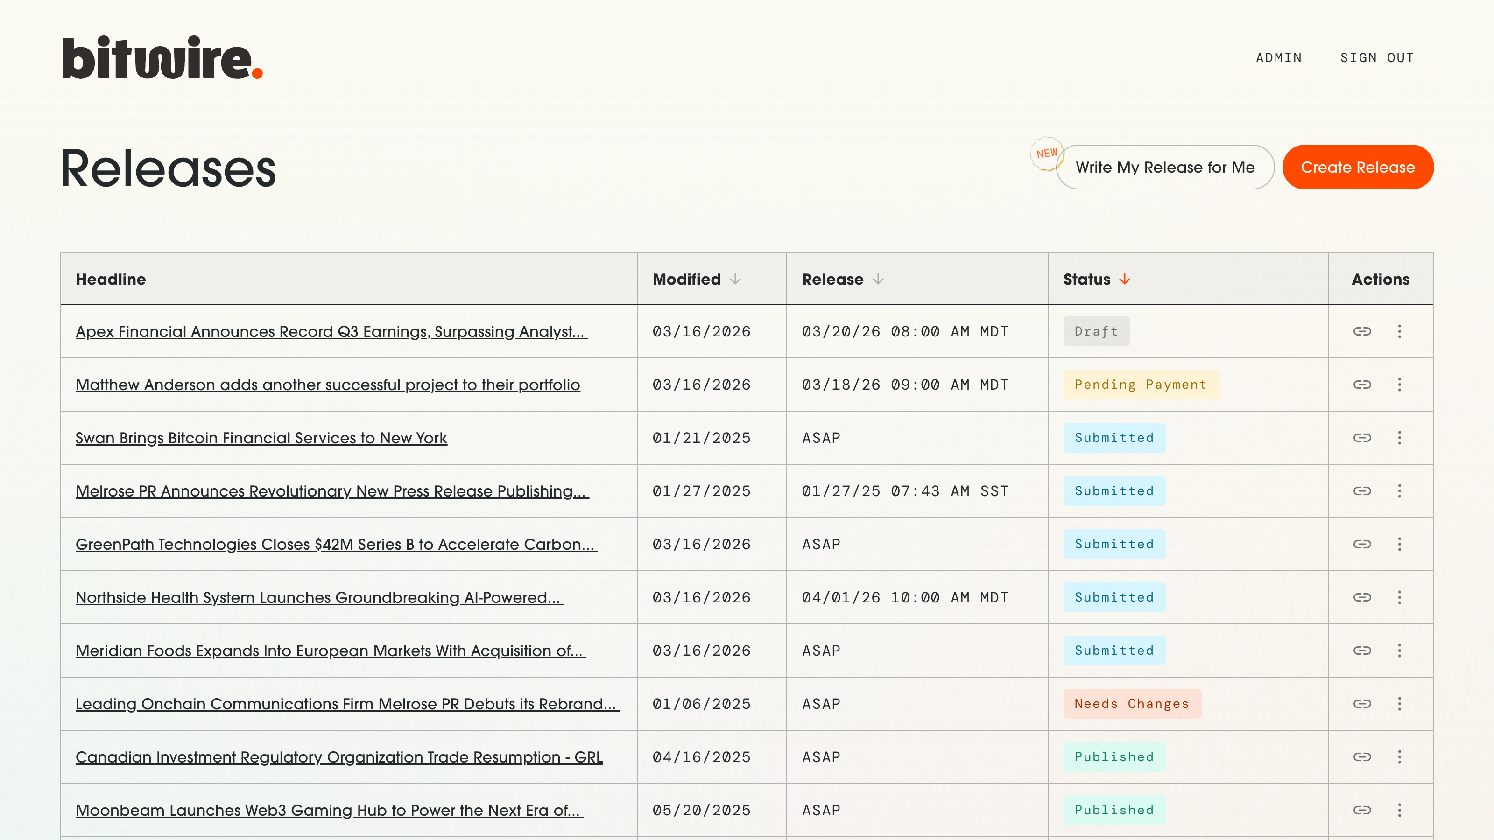Viewport: 1494px width, 840px height.
Task: Click link icon in Matthew Anderson row
Action: tap(1362, 385)
